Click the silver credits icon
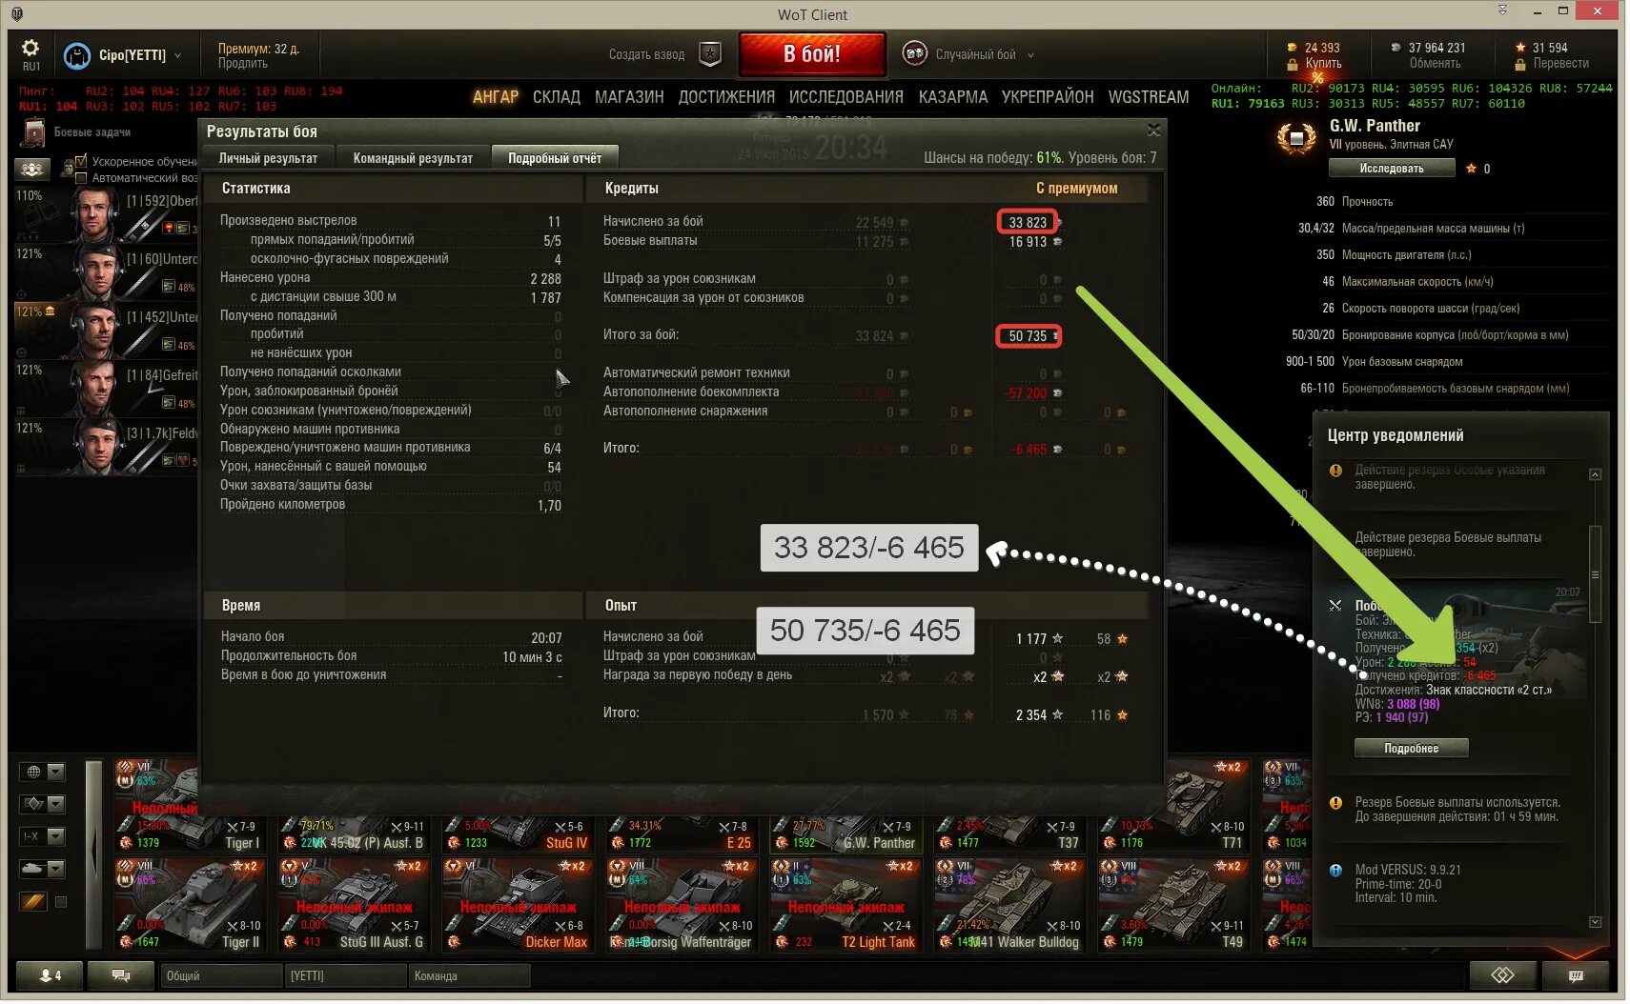The width and height of the screenshot is (1630, 1004). (1396, 48)
